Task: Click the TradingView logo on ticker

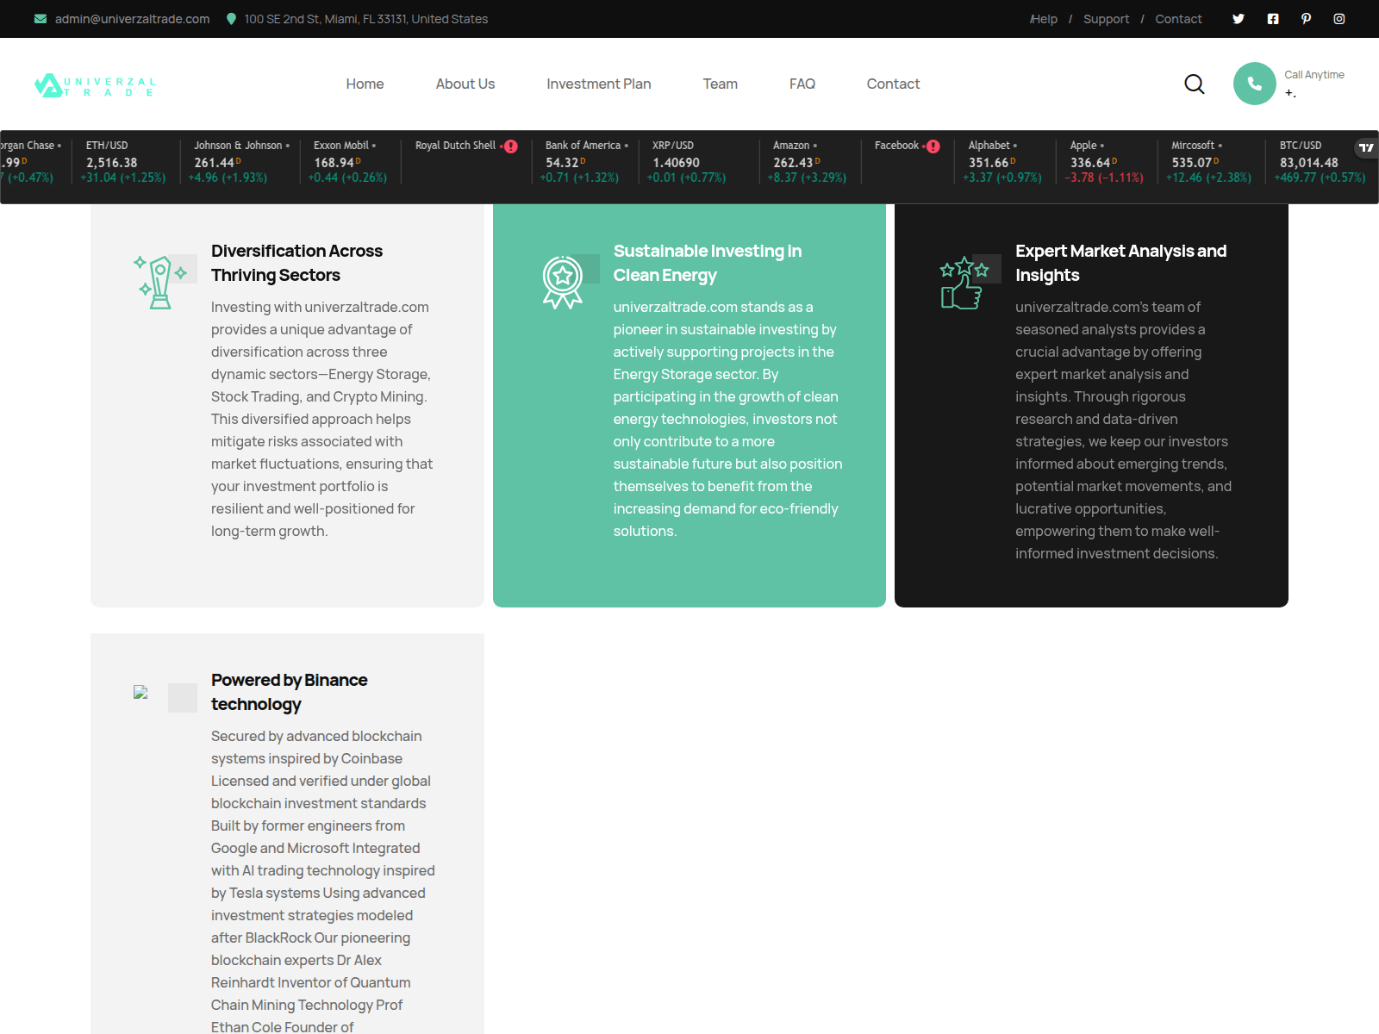Action: [x=1366, y=148]
